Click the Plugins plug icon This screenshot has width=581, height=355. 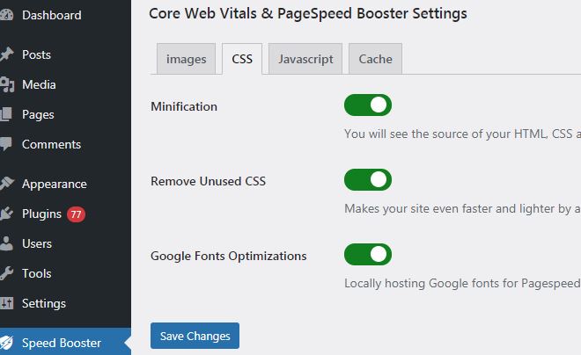click(6, 214)
